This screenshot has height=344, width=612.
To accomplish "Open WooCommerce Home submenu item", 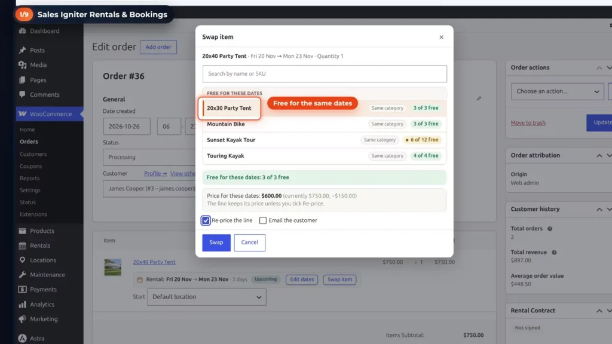I will pyautogui.click(x=27, y=130).
